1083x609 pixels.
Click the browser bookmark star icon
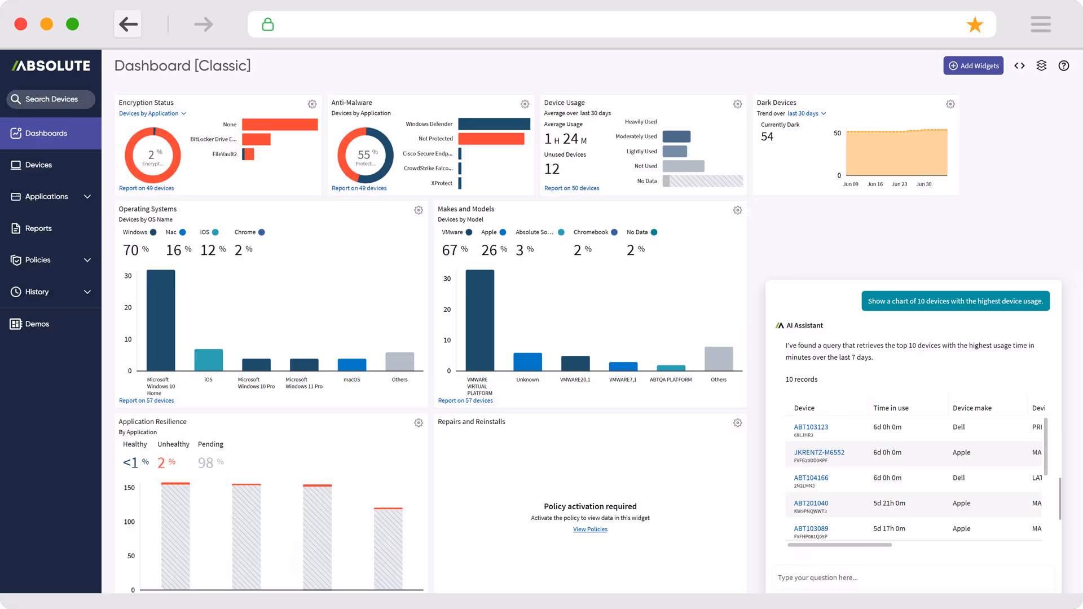click(x=974, y=25)
